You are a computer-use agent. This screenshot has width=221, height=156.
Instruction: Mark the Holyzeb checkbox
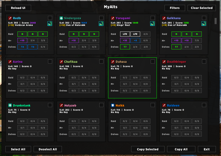pos(101,105)
